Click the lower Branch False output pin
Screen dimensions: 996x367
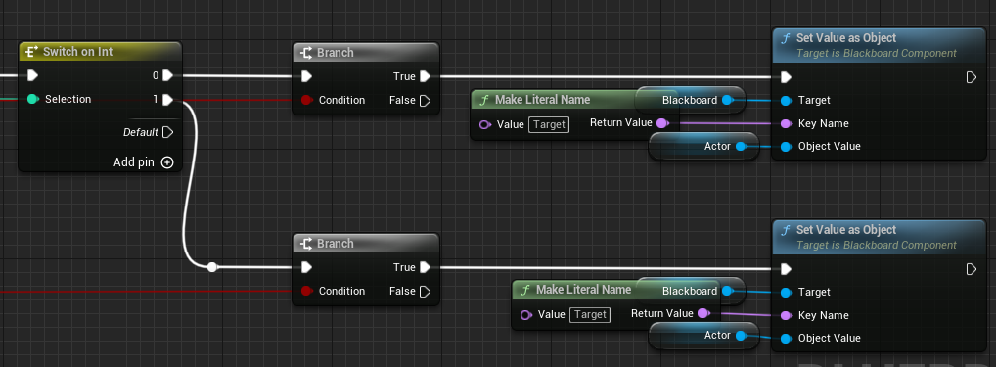tap(425, 291)
